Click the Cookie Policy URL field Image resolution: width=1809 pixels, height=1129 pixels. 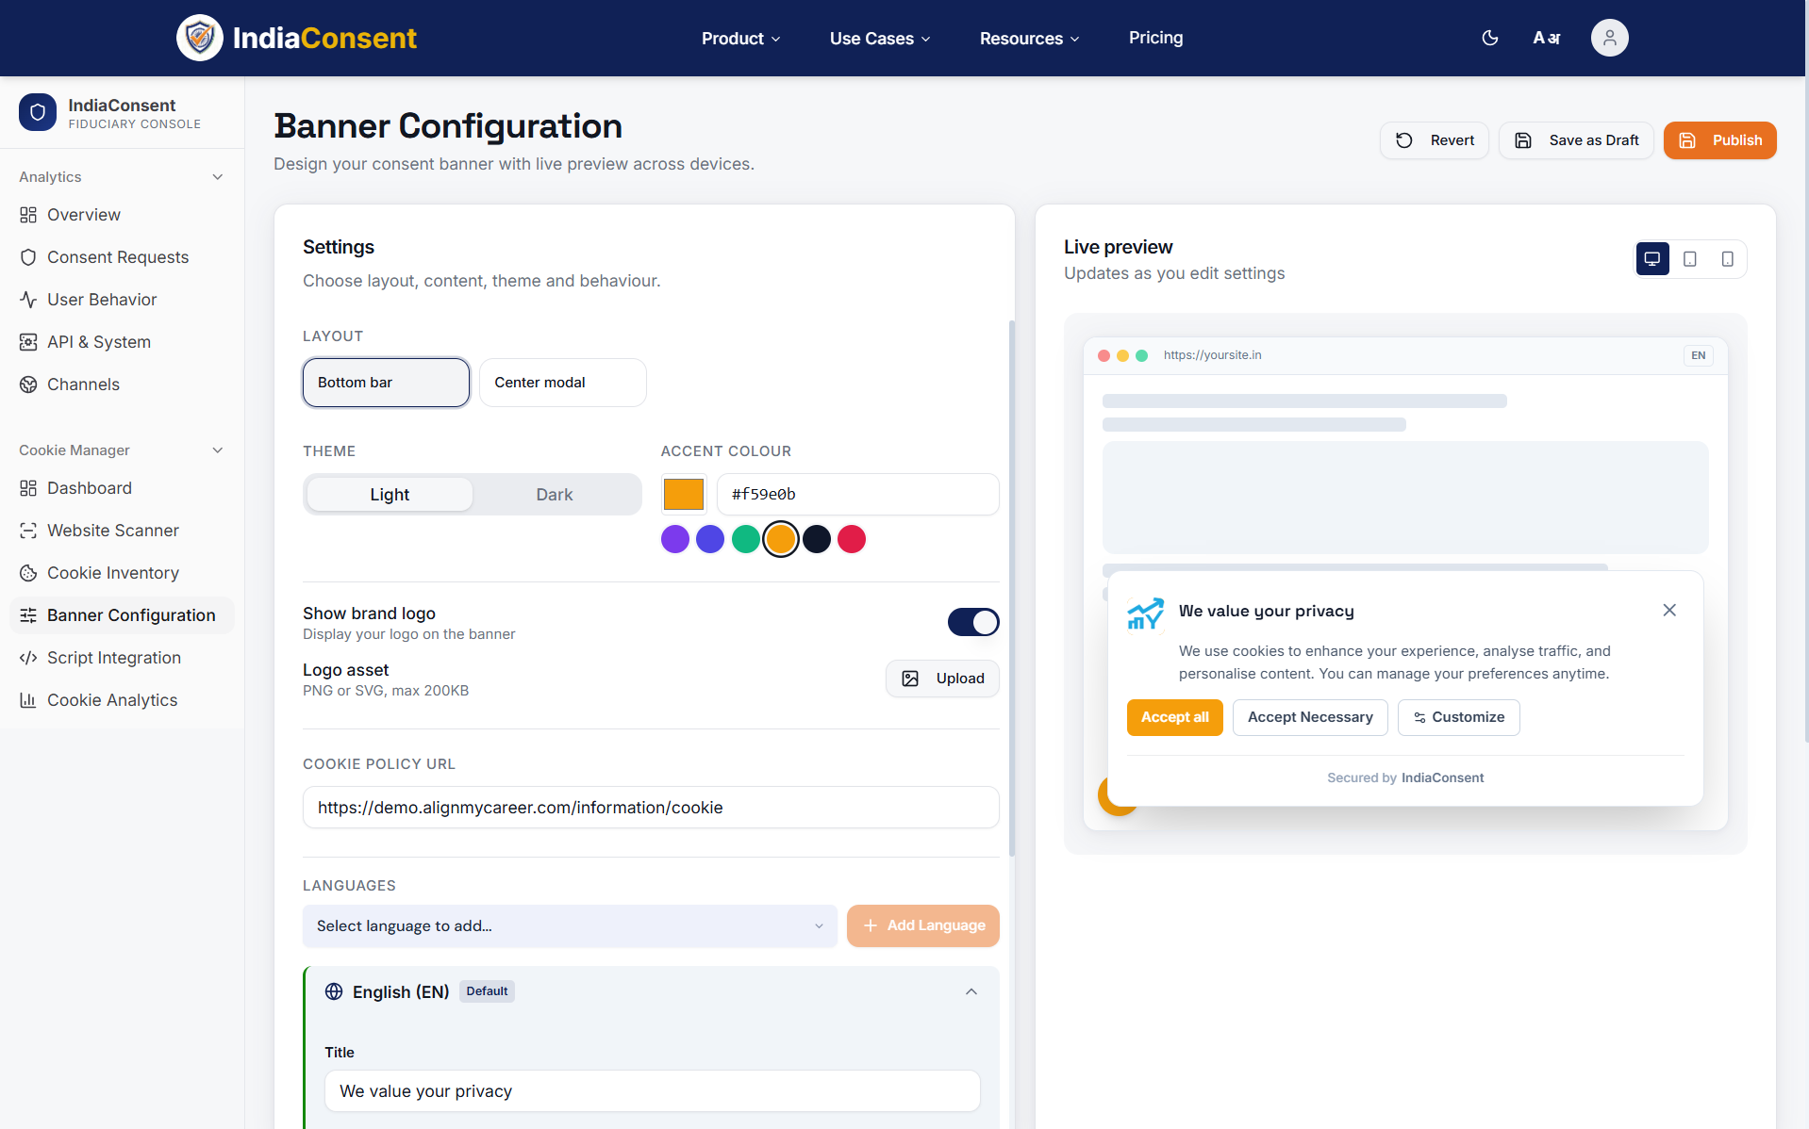tap(651, 808)
